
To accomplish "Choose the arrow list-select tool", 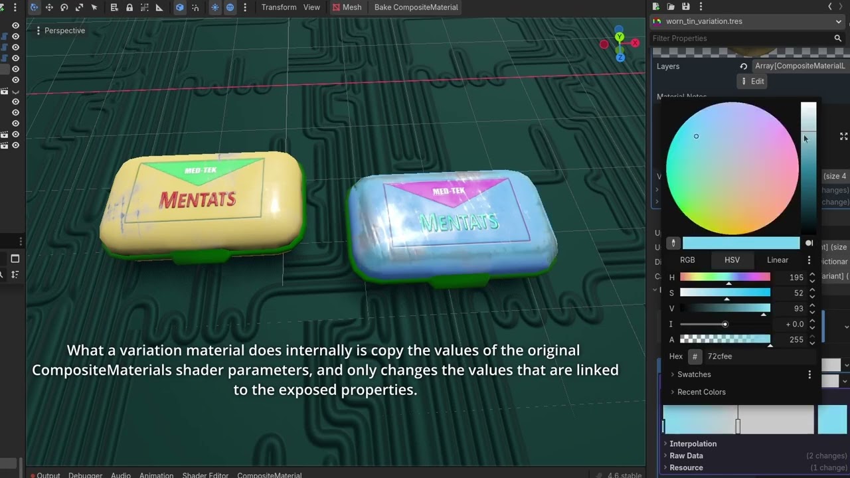I will (x=94, y=7).
